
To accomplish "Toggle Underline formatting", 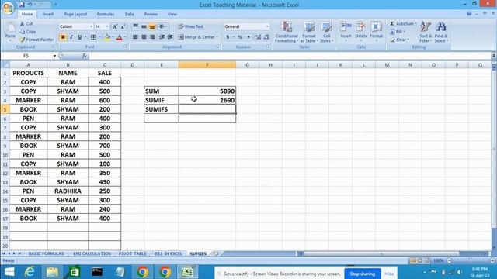I will pos(79,37).
